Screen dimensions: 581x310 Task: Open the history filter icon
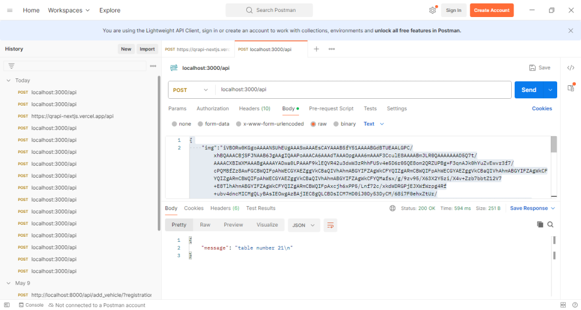coord(11,66)
